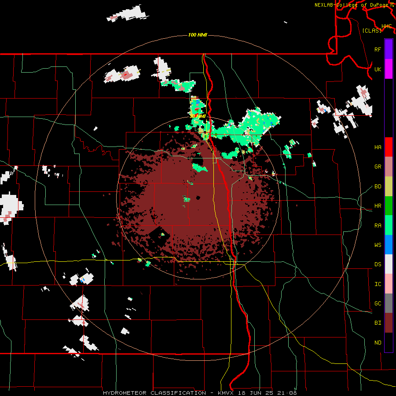Click the gray GC legend color swatch
The image size is (396, 396).
pos(389,303)
